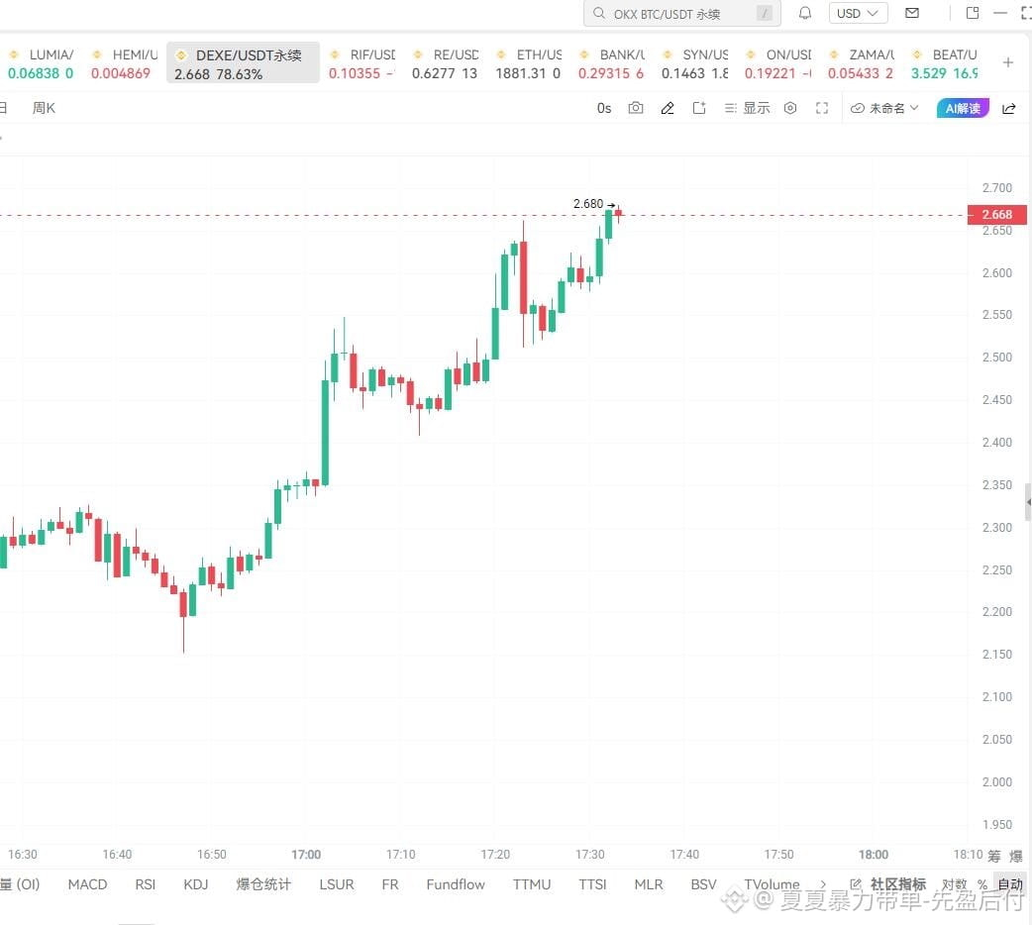Select the 周K weekly candle interval
Viewport: 1032px width, 925px height.
pos(45,108)
